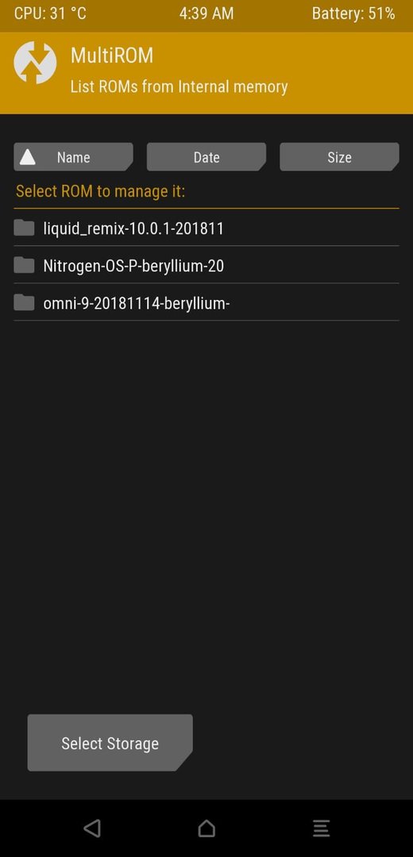
Task: Sort ROM list by Name
Action: (x=73, y=157)
